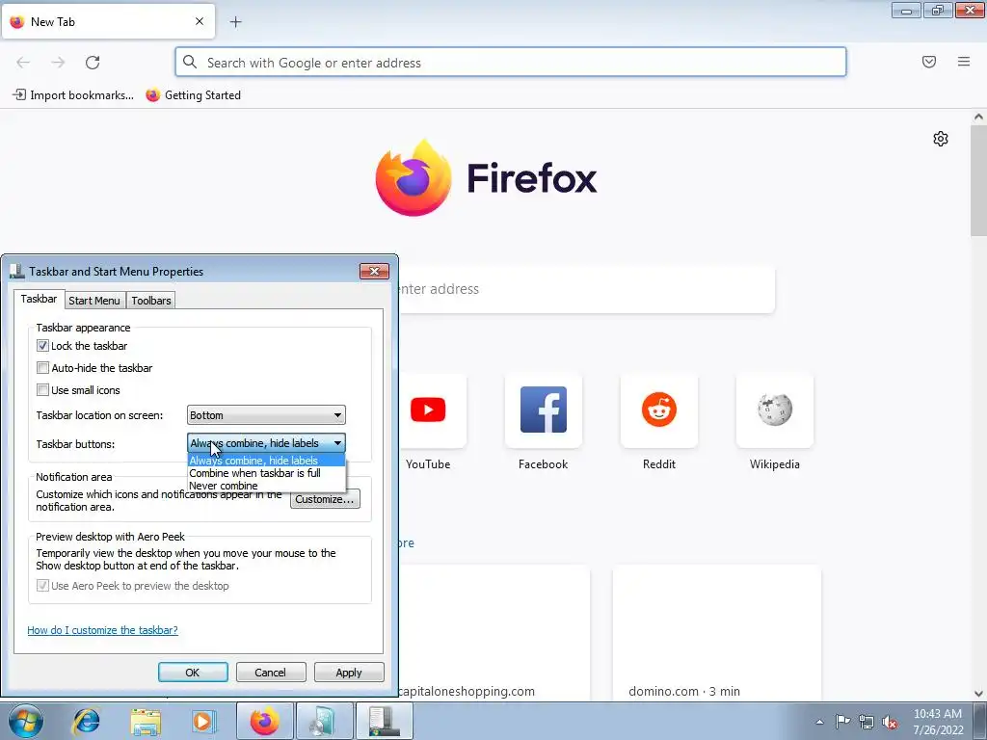The height and width of the screenshot is (740, 987).
Task: Choose Never combine option
Action: click(266, 486)
